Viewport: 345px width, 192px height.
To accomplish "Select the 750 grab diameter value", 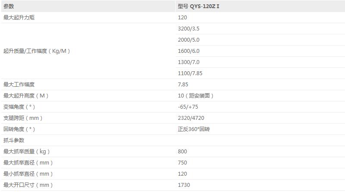I will tap(183, 163).
